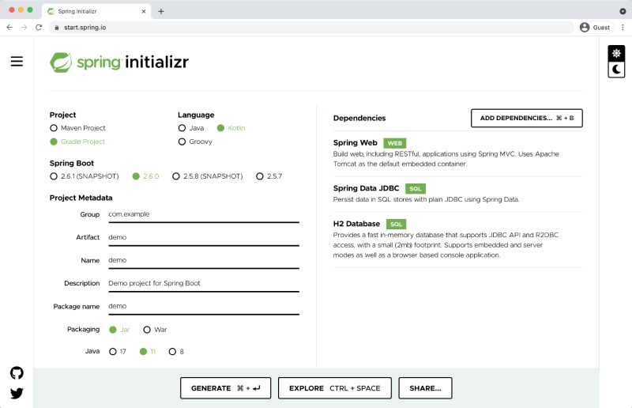The height and width of the screenshot is (408, 632).
Task: Select the H2 Database dependency
Action: point(458,239)
